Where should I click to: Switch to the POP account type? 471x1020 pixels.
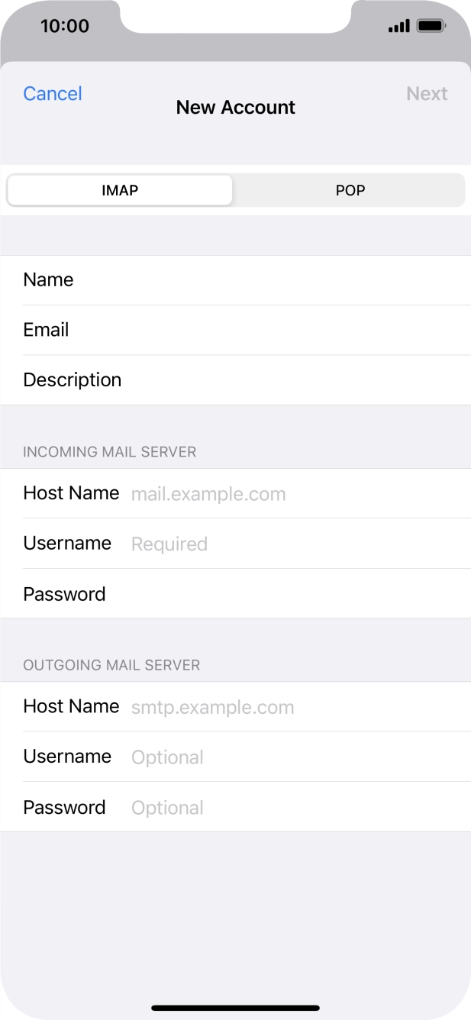point(350,190)
